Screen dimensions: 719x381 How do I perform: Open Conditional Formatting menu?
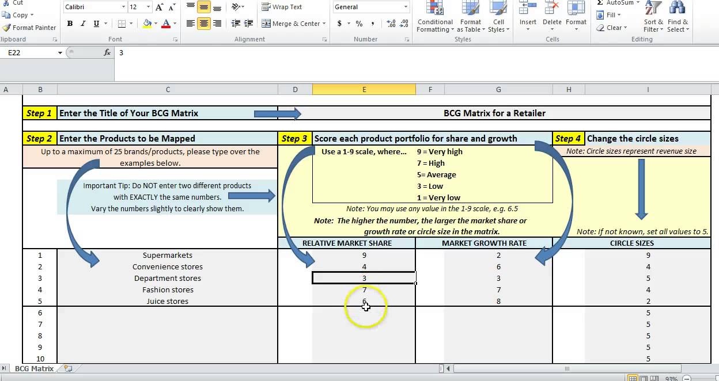pos(435,17)
